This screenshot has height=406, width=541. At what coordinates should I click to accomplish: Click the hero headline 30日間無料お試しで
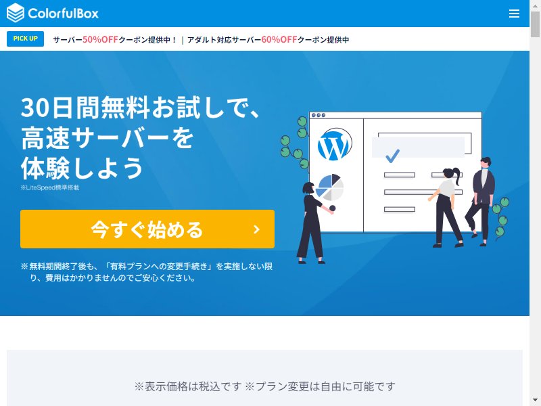(x=140, y=108)
